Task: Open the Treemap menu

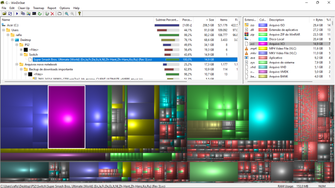Action: 39,8
